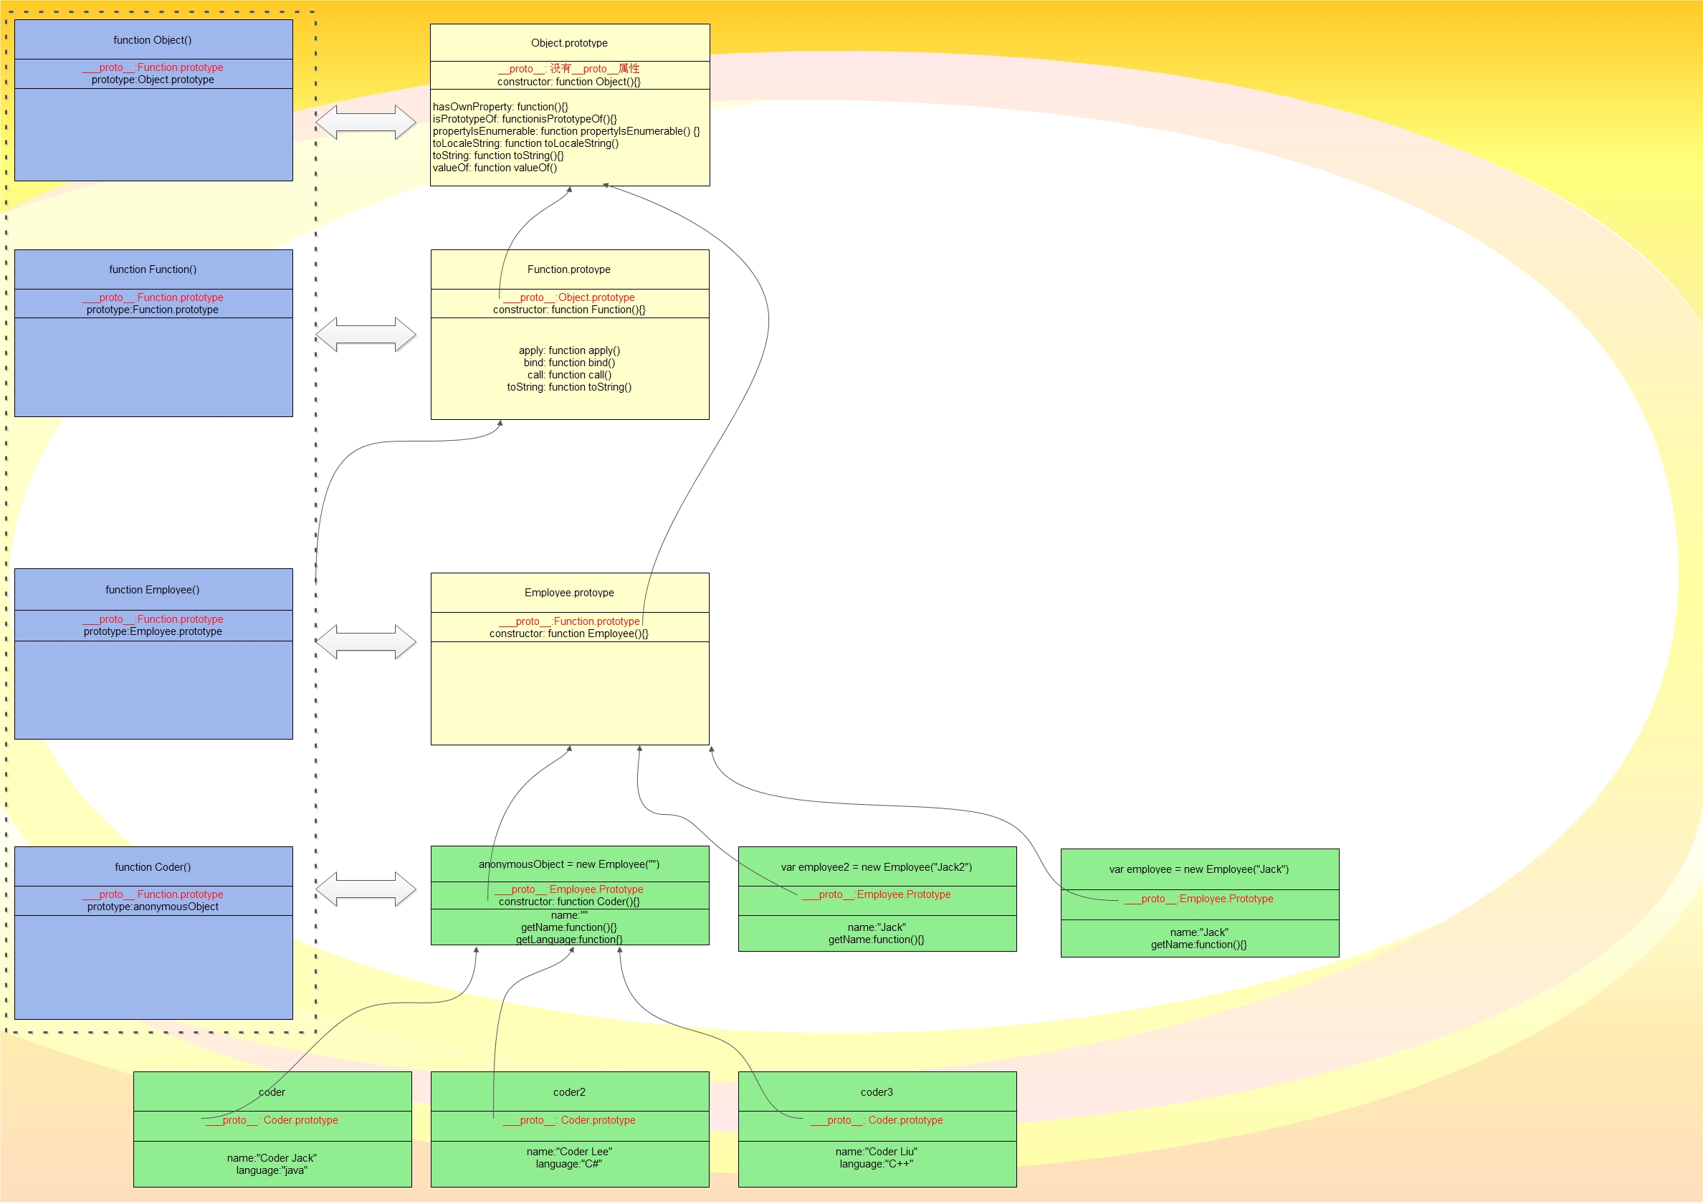This screenshot has width=1703, height=1204.
Task: Click the double arrow beside function Coder()
Action: pos(366,889)
